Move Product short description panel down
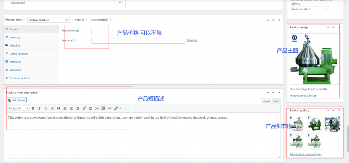 273,92
